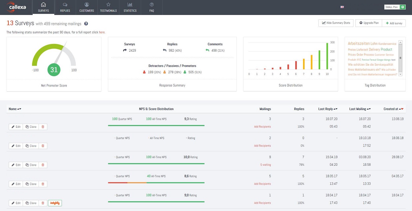Image resolution: width=412 pixels, height=211 pixels.
Task: Sort surveys by the Name column
Action: (x=15, y=109)
